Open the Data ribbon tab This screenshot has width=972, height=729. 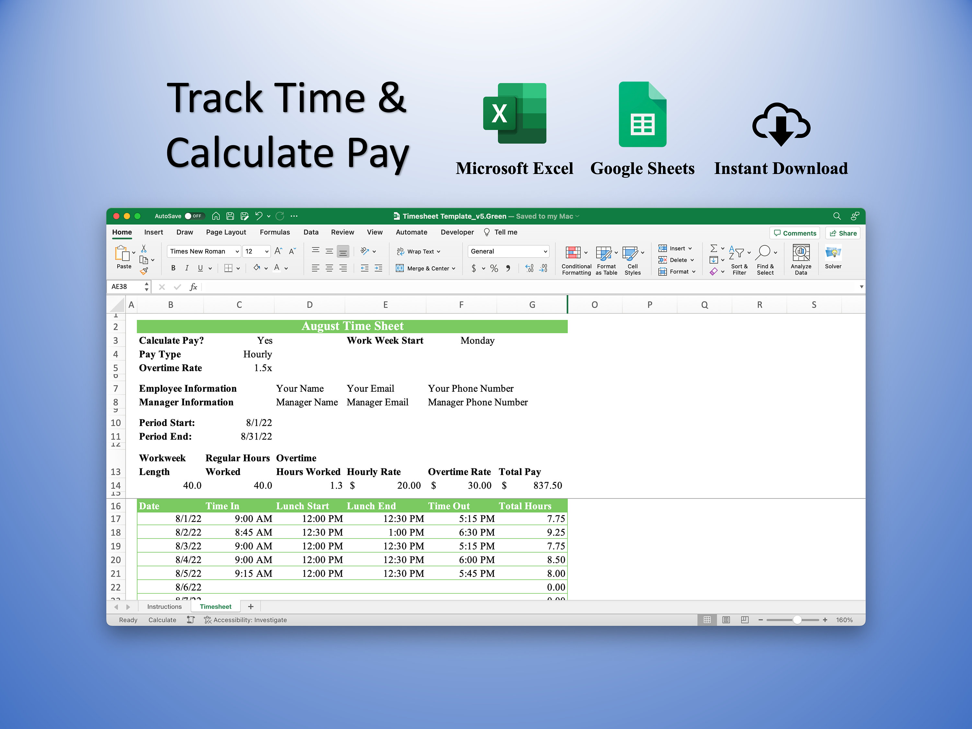click(x=311, y=232)
